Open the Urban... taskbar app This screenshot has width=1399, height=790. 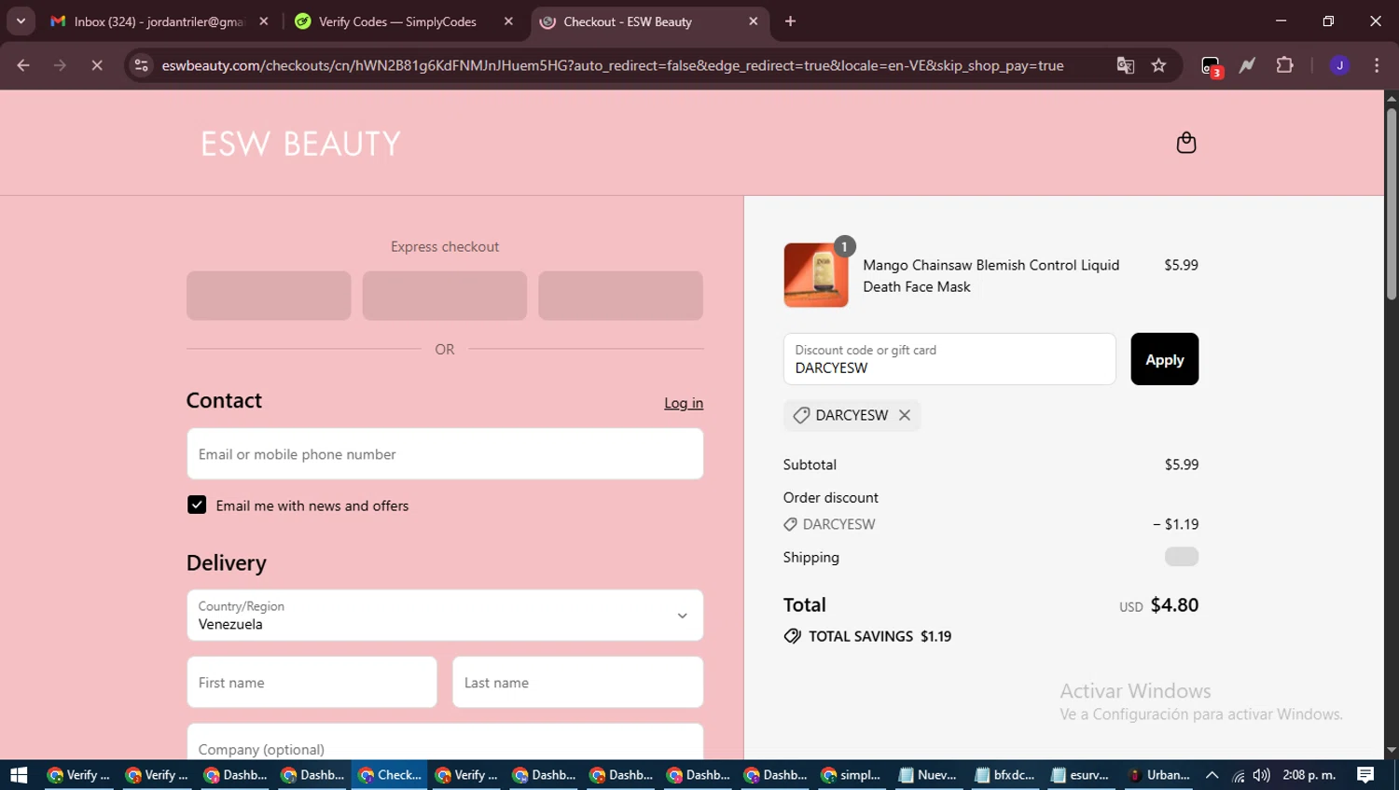point(1159,775)
